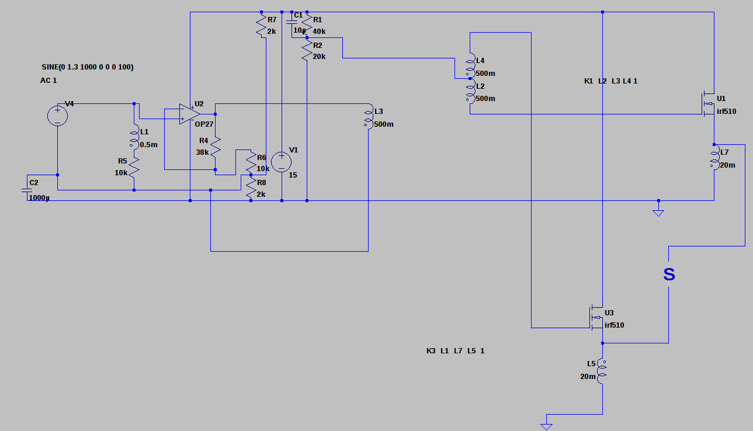Click the 38k value of R4
The height and width of the screenshot is (431, 753).
pos(203,152)
